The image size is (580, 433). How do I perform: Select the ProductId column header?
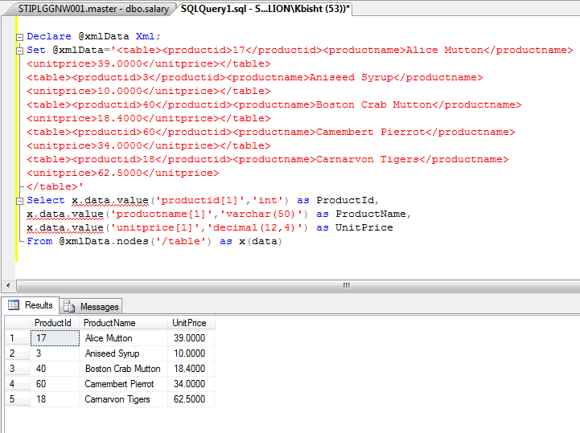(x=55, y=323)
